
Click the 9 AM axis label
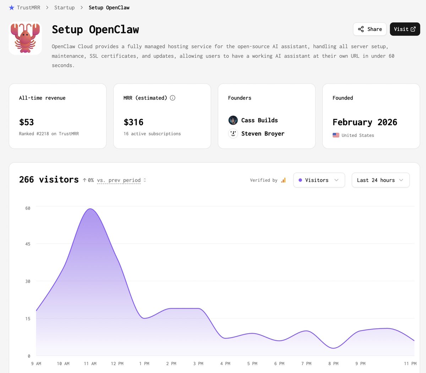click(x=36, y=363)
